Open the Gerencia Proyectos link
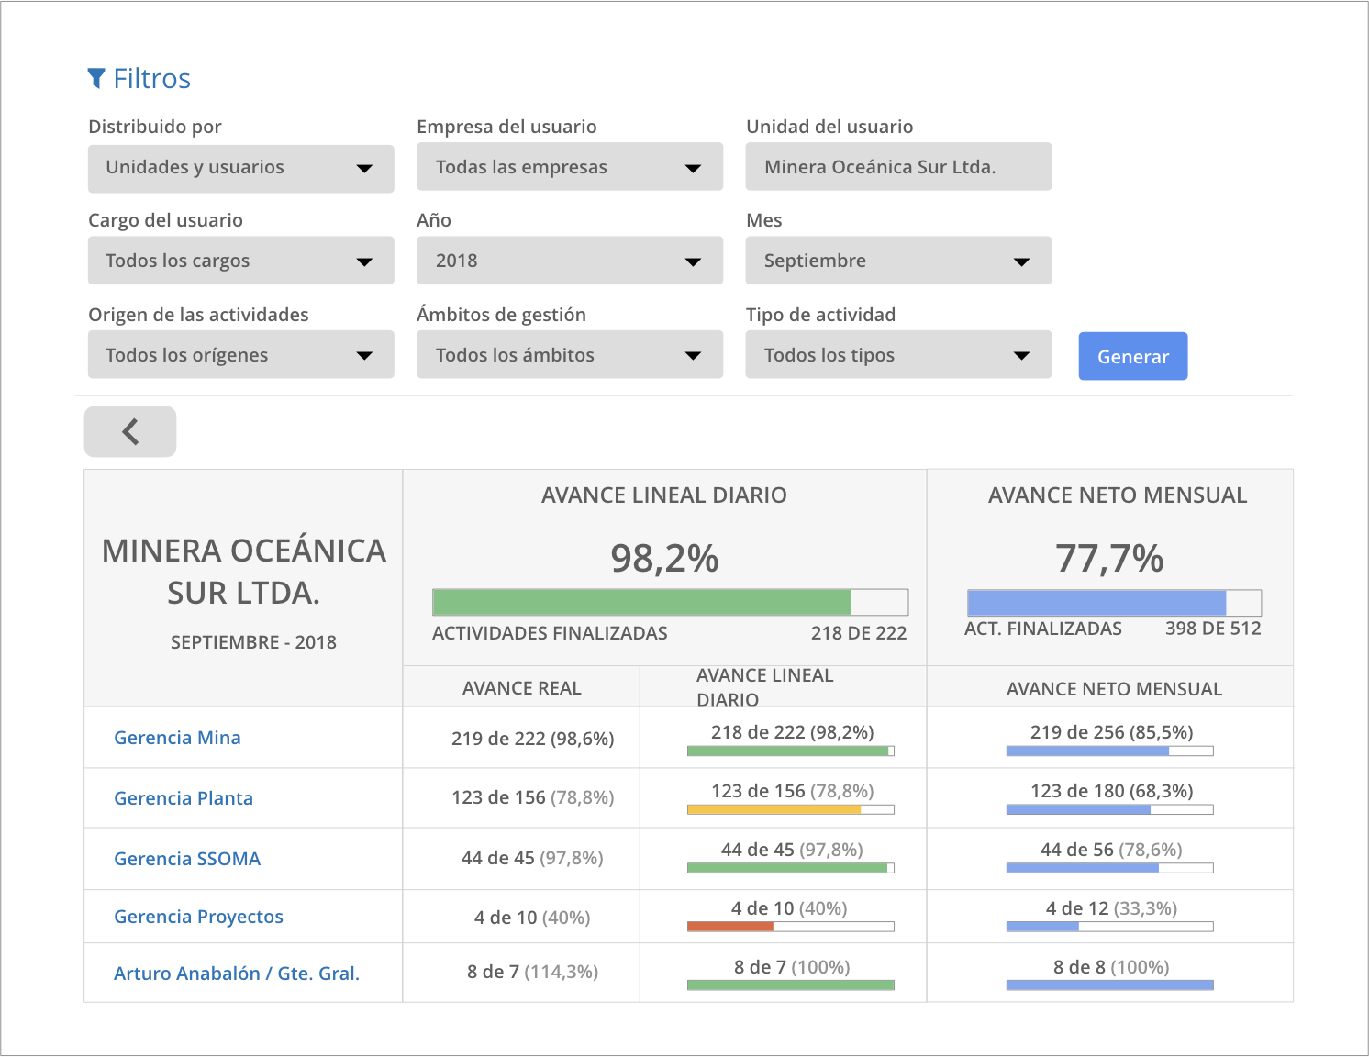1369x1057 pixels. click(x=198, y=917)
